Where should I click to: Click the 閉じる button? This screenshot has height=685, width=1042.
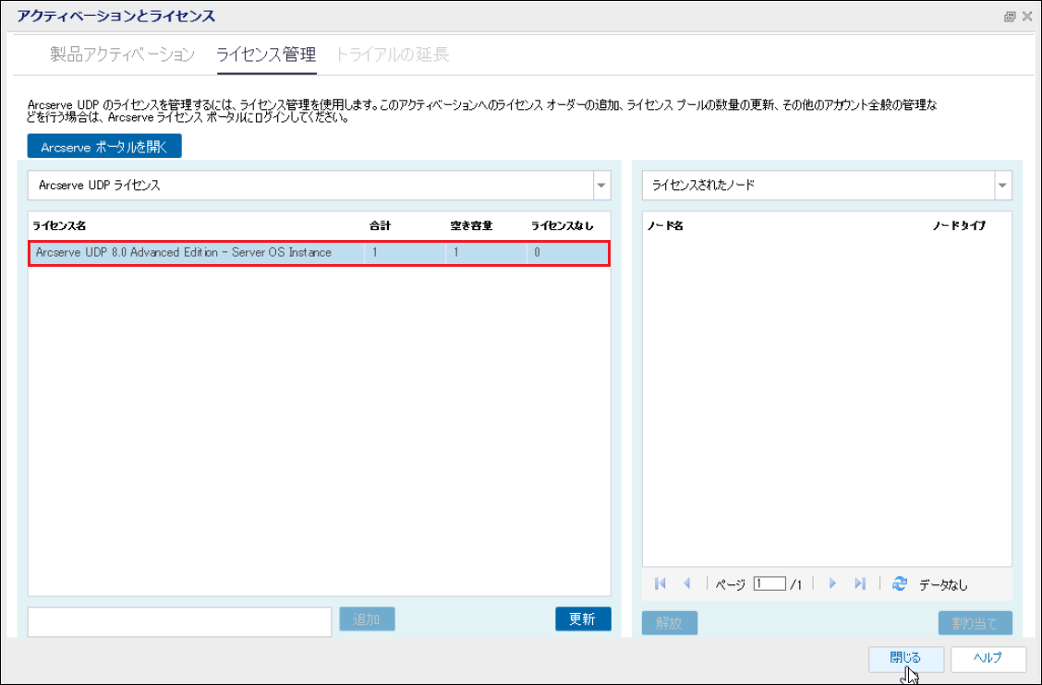click(x=906, y=658)
